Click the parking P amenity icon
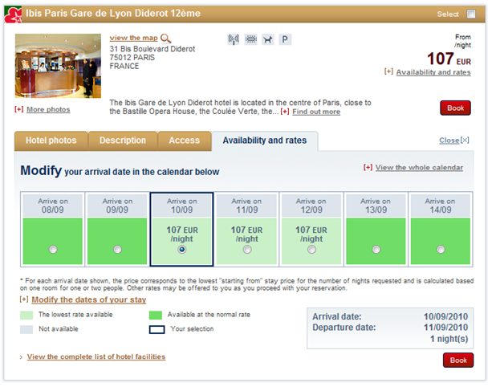 tap(285, 39)
